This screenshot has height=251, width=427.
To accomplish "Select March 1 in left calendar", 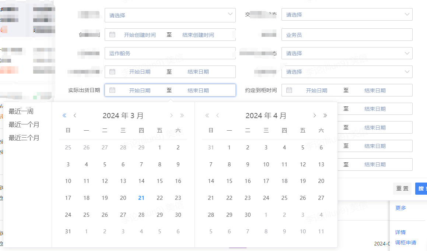I will [x=160, y=148].
